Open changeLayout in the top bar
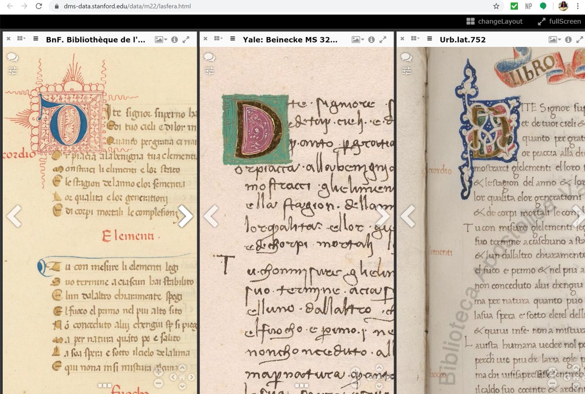The image size is (585, 394). tap(494, 21)
